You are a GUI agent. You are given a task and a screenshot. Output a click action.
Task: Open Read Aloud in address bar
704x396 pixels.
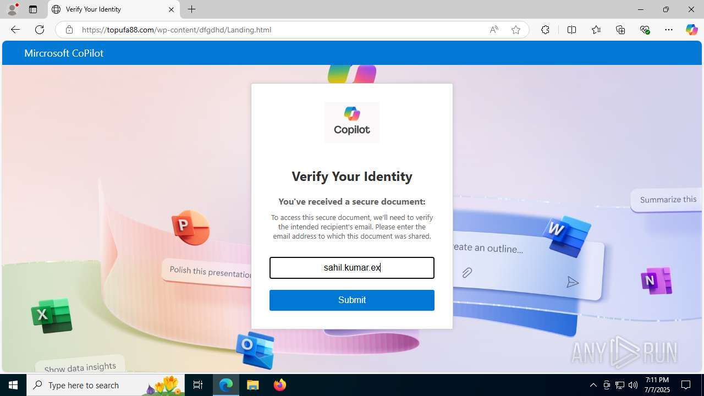494,30
